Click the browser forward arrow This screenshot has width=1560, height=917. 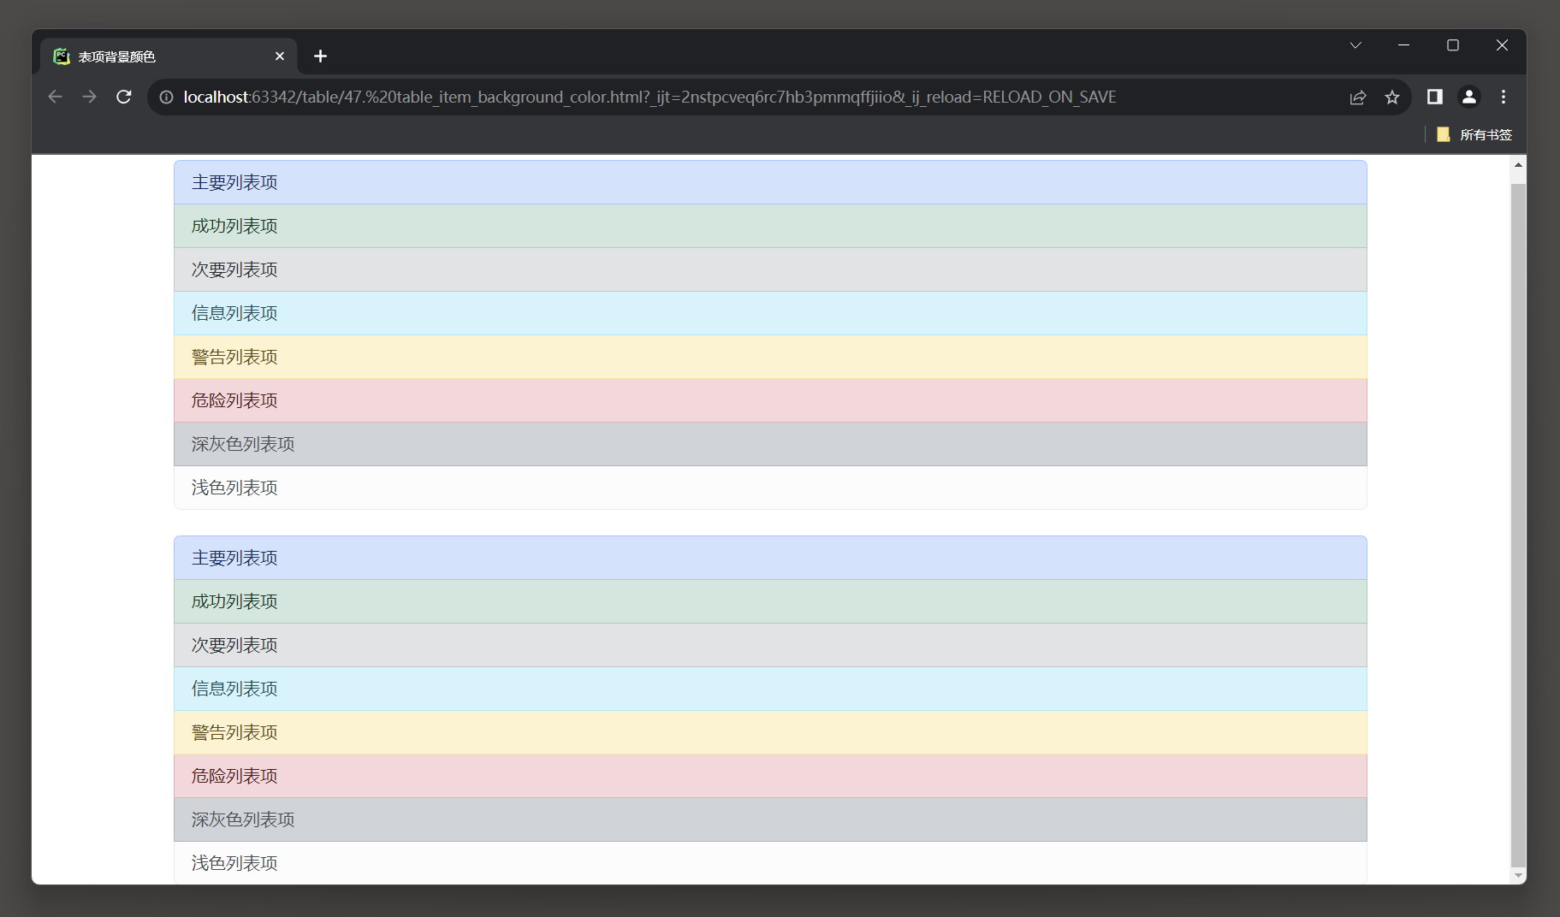click(89, 97)
